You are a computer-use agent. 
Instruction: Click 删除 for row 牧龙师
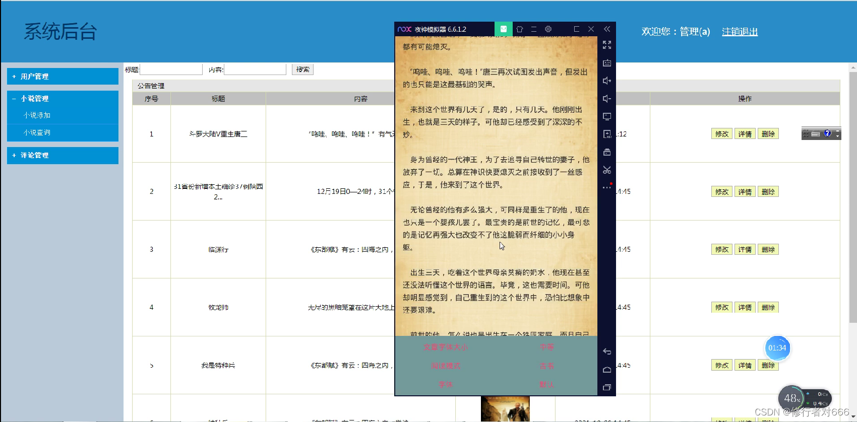click(x=768, y=307)
